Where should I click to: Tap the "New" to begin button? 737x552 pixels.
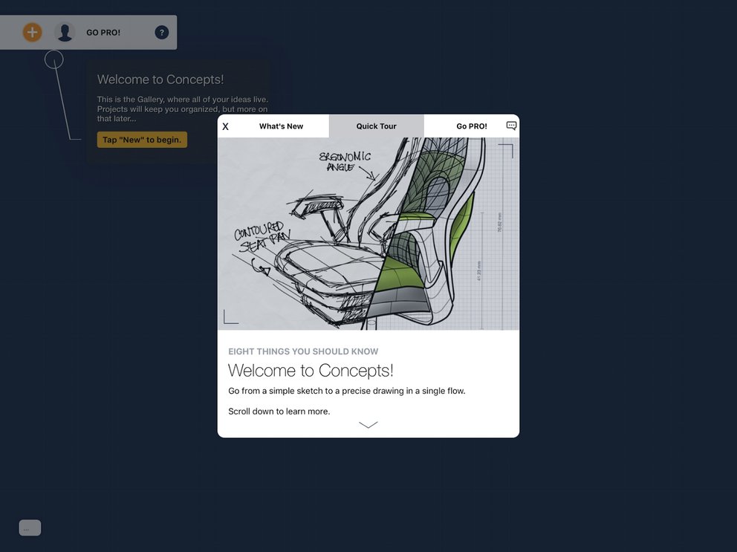pos(142,139)
